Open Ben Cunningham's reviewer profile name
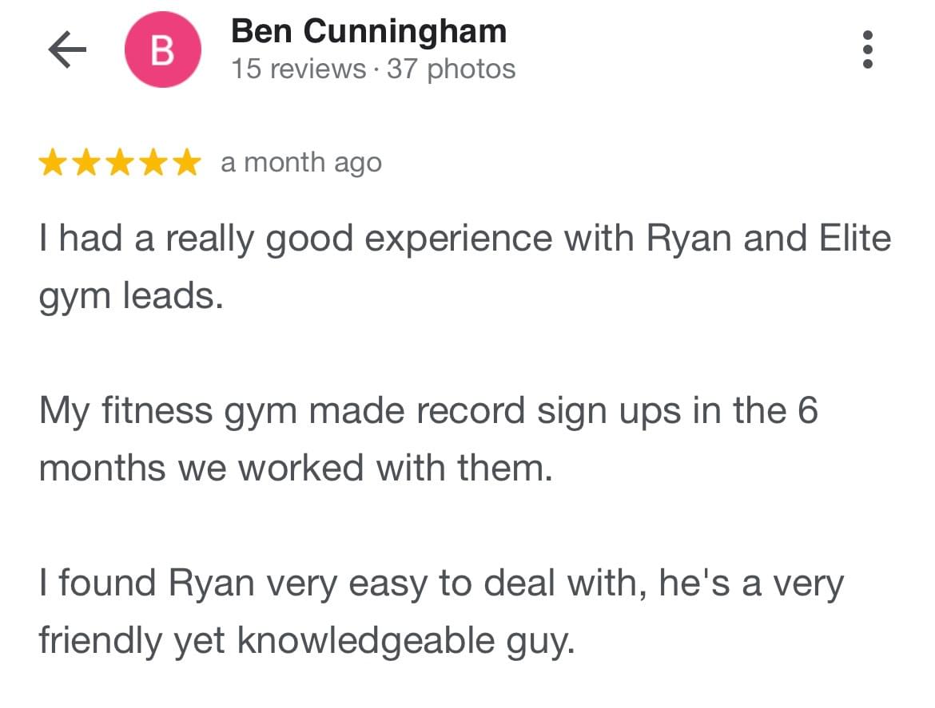Image resolution: width=935 pixels, height=708 pixels. pyautogui.click(x=368, y=31)
